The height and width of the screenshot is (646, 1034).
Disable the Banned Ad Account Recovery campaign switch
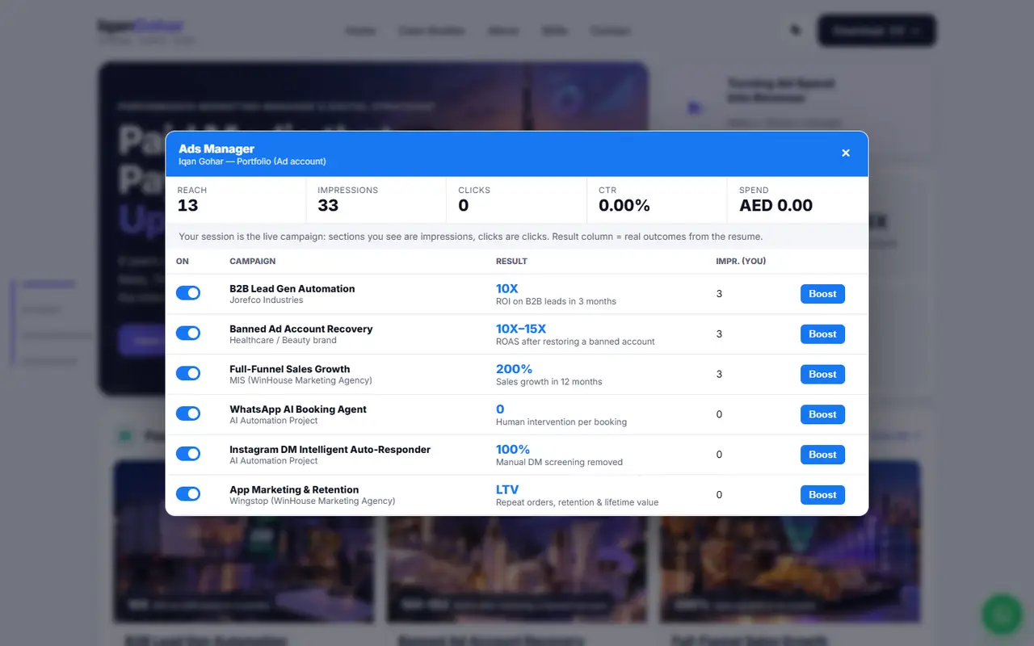pos(188,333)
